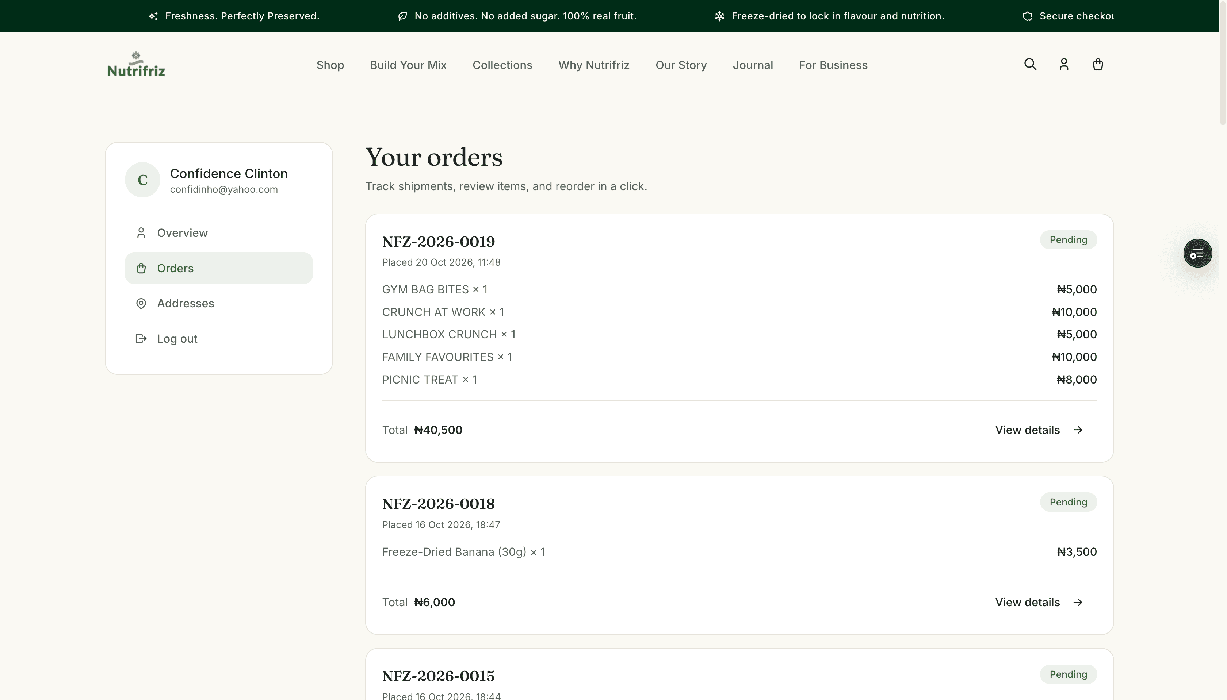Open the search icon in header
1227x700 pixels.
[x=1030, y=65]
